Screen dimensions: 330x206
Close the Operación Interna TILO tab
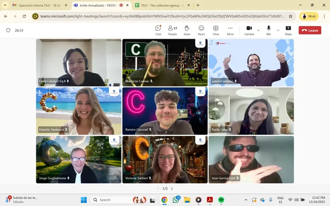(66, 5)
